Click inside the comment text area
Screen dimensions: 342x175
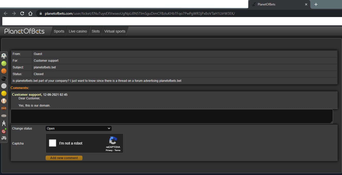172,116
